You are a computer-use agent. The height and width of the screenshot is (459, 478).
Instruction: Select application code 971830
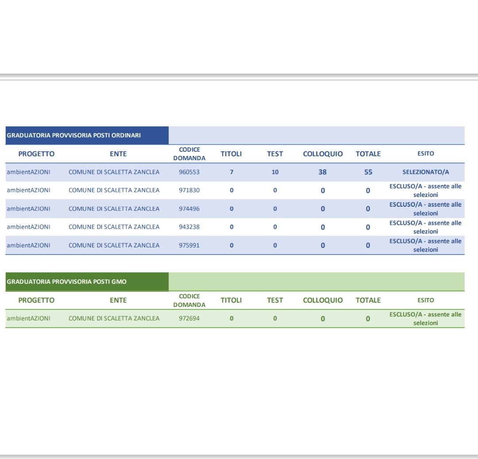tap(189, 190)
